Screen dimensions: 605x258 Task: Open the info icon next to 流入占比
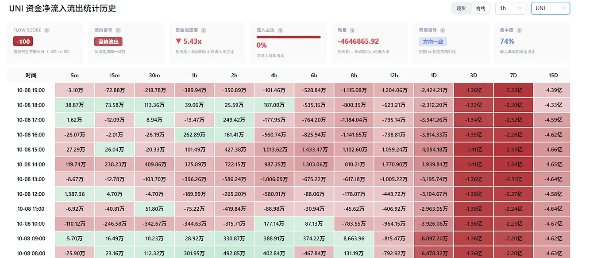pos(281,30)
